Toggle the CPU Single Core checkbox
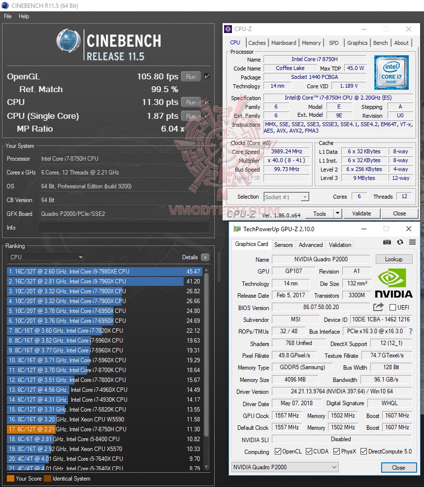 click(x=207, y=115)
